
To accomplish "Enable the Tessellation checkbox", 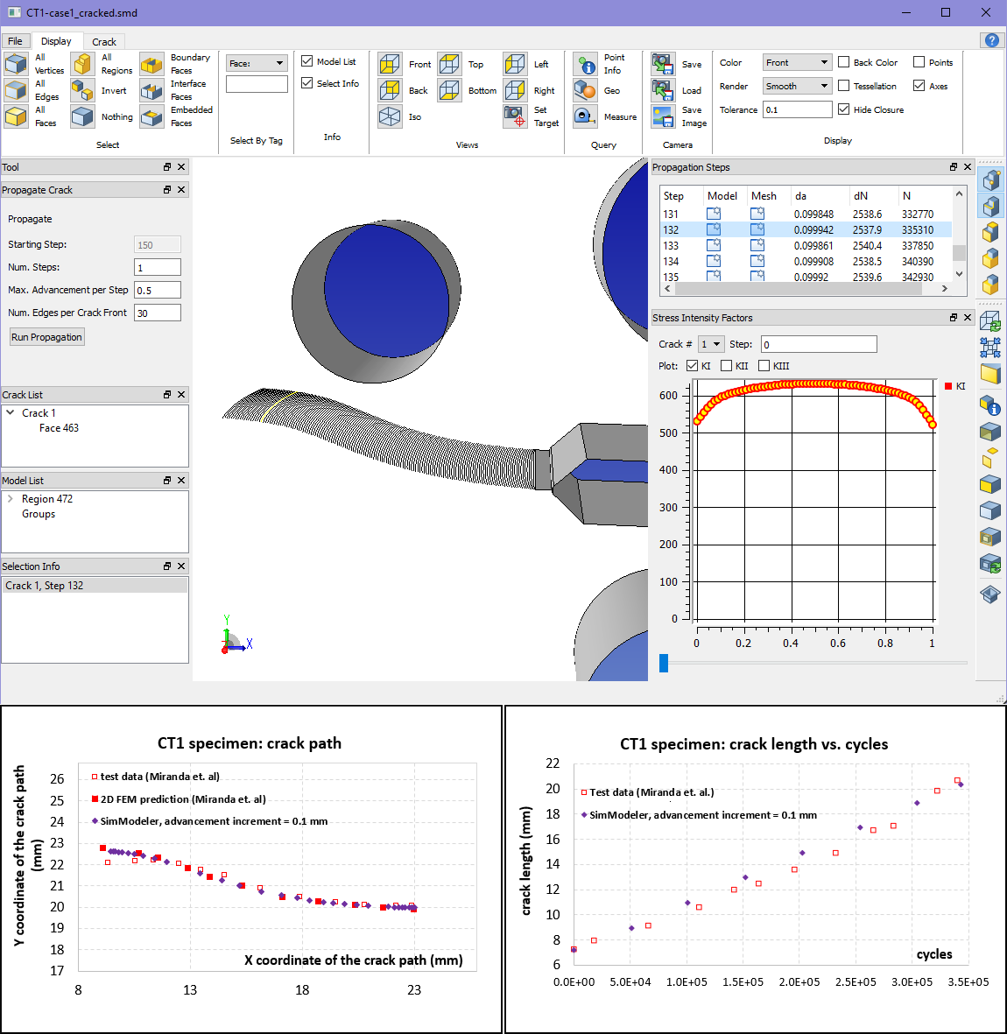I will 844,86.
